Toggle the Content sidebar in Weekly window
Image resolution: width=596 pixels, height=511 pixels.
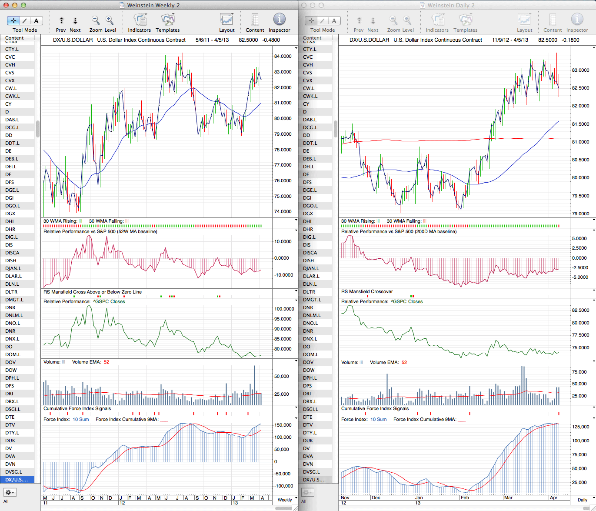pyautogui.click(x=255, y=20)
